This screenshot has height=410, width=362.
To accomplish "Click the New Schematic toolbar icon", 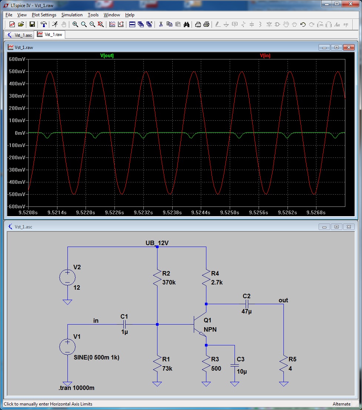I will (x=12, y=24).
